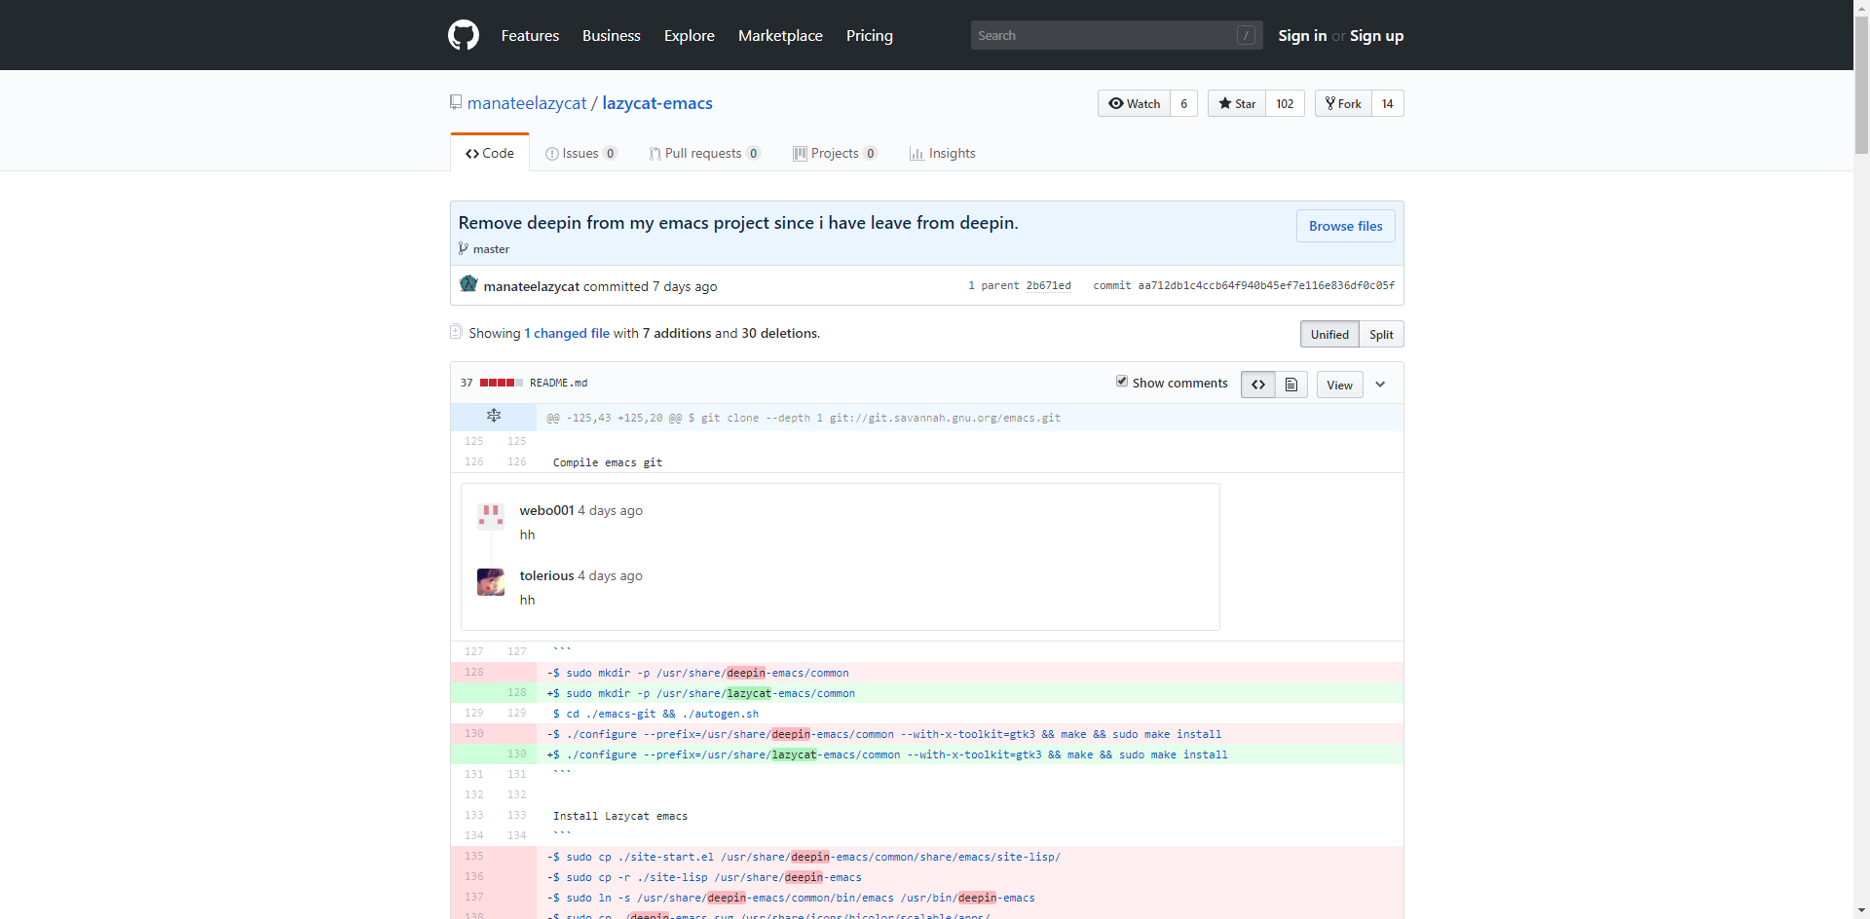Viewport: 1870px width, 919px height.
Task: Open the Business menu item
Action: point(612,36)
